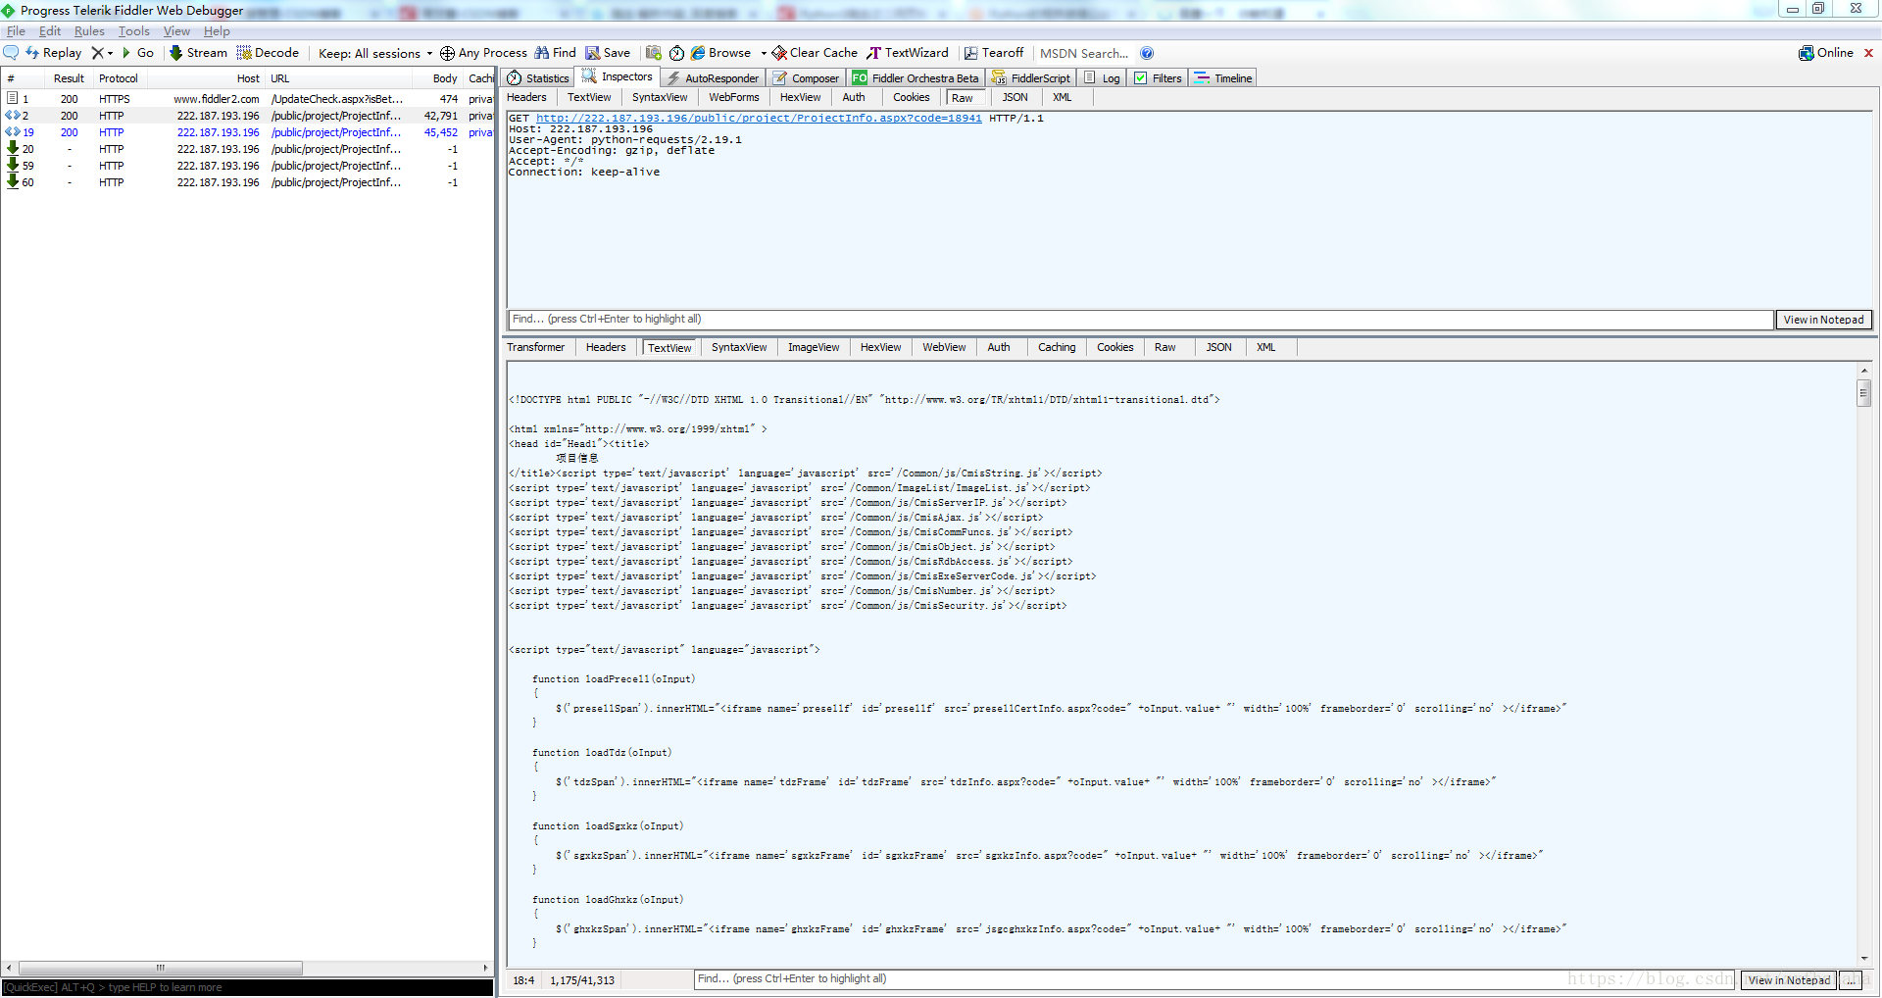Click the Clear Cache button
The image size is (1882, 998).
[x=815, y=53]
